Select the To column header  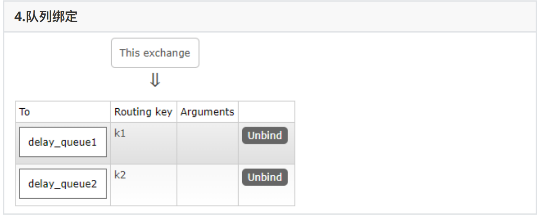[25, 112]
